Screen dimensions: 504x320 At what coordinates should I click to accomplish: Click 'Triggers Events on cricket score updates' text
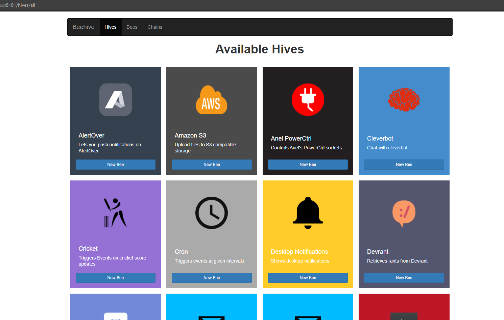[x=112, y=261]
